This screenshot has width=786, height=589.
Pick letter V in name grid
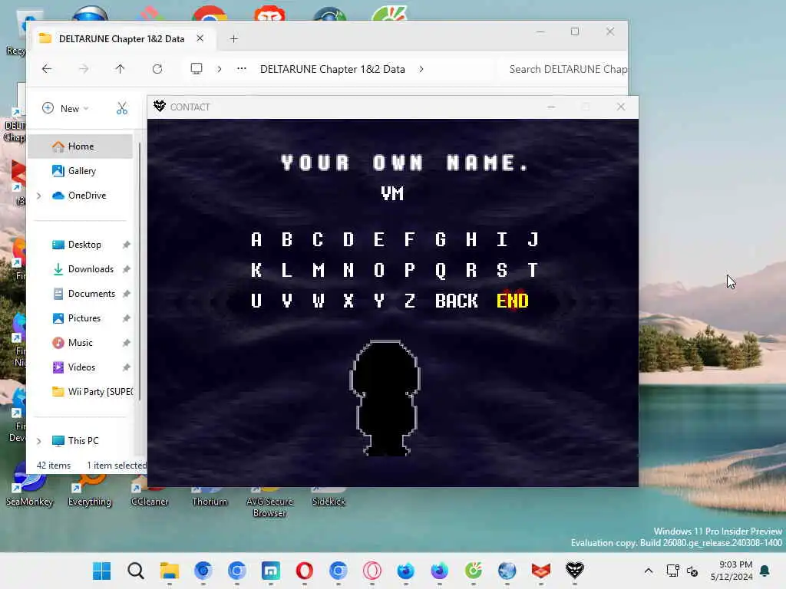click(287, 301)
